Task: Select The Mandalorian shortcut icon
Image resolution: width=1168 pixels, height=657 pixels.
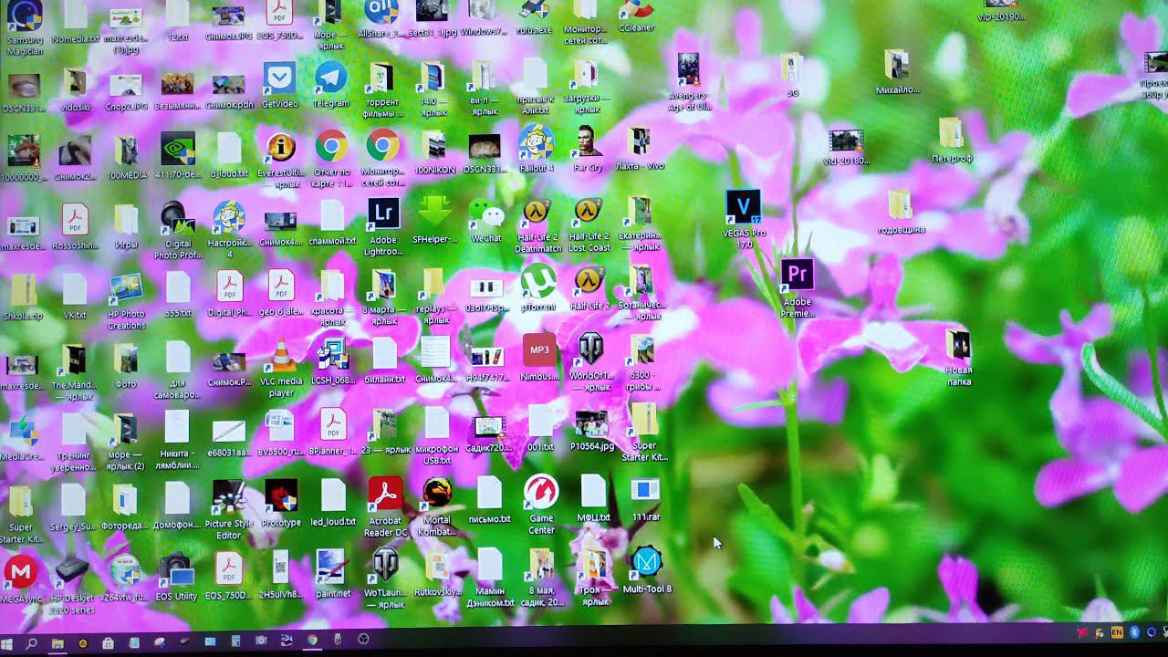Action: coord(73,360)
